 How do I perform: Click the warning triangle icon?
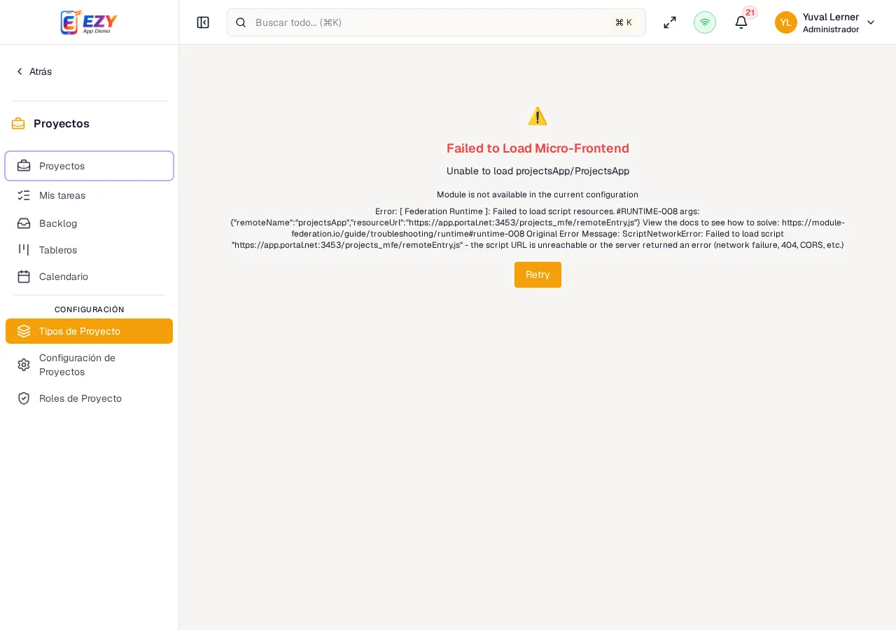pos(538,116)
